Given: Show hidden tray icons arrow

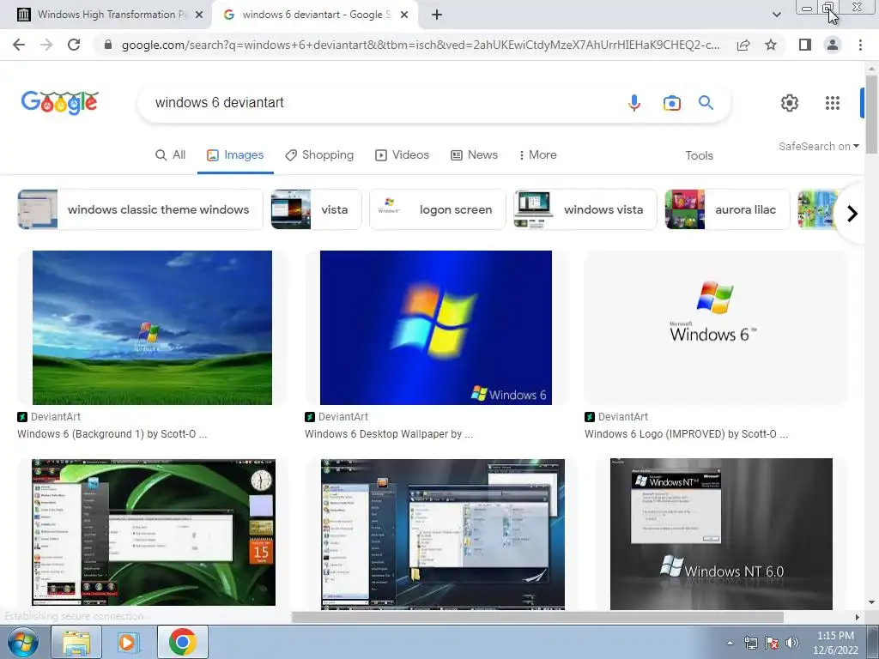Looking at the screenshot, I should pyautogui.click(x=730, y=643).
